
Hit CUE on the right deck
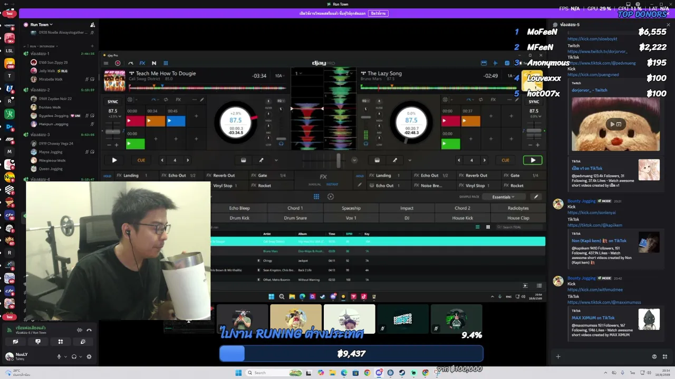[x=505, y=160]
